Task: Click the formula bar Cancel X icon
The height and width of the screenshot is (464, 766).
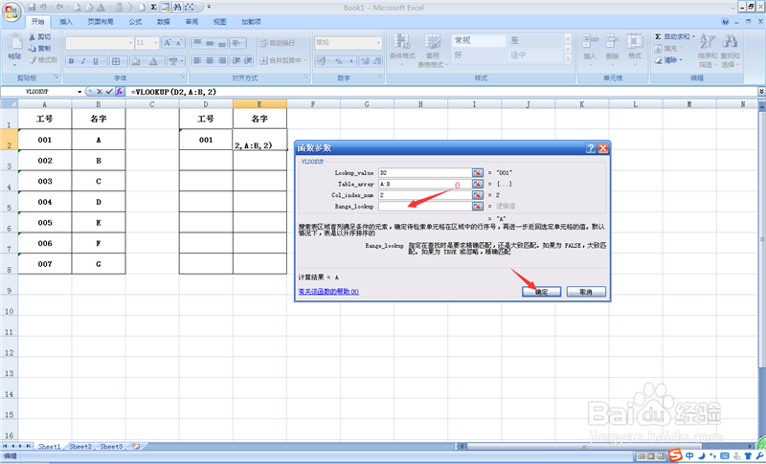Action: [100, 91]
